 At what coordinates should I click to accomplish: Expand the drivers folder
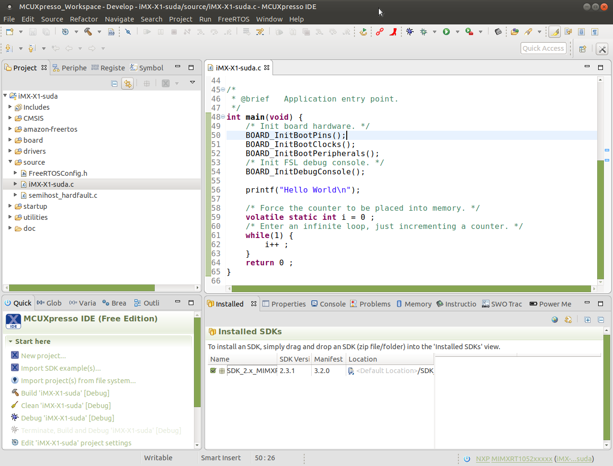10,151
